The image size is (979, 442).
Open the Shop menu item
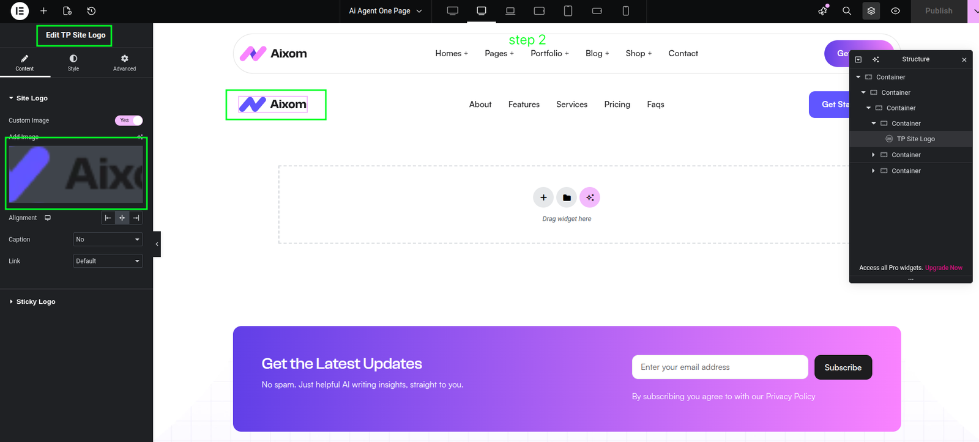639,53
